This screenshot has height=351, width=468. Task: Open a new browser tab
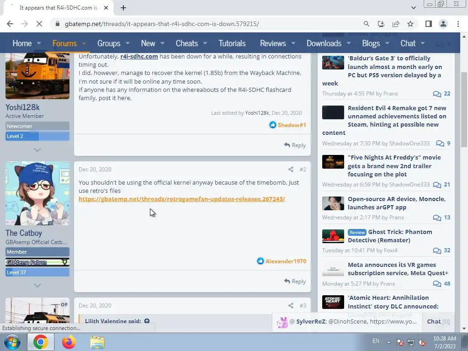coord(123,8)
